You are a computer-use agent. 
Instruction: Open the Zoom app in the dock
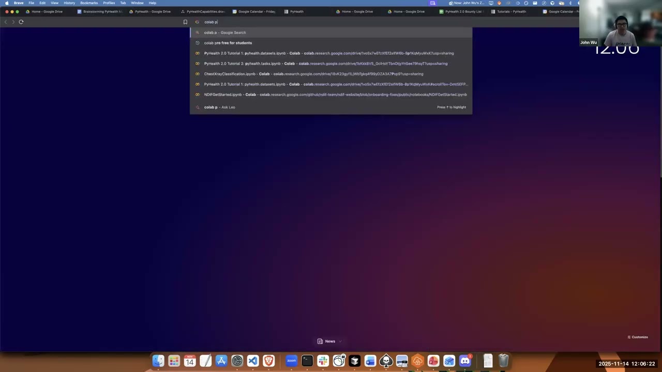click(x=291, y=361)
